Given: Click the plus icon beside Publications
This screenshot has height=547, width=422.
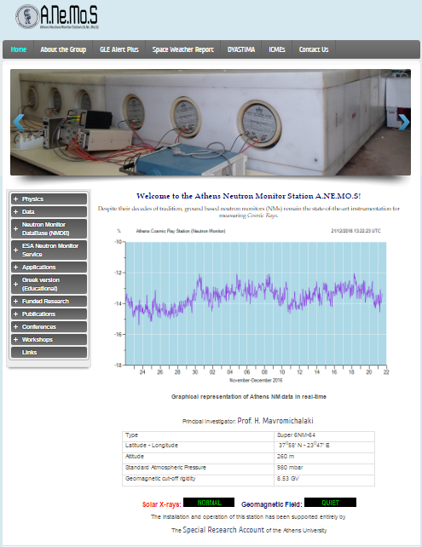Looking at the screenshot, I should point(15,314).
